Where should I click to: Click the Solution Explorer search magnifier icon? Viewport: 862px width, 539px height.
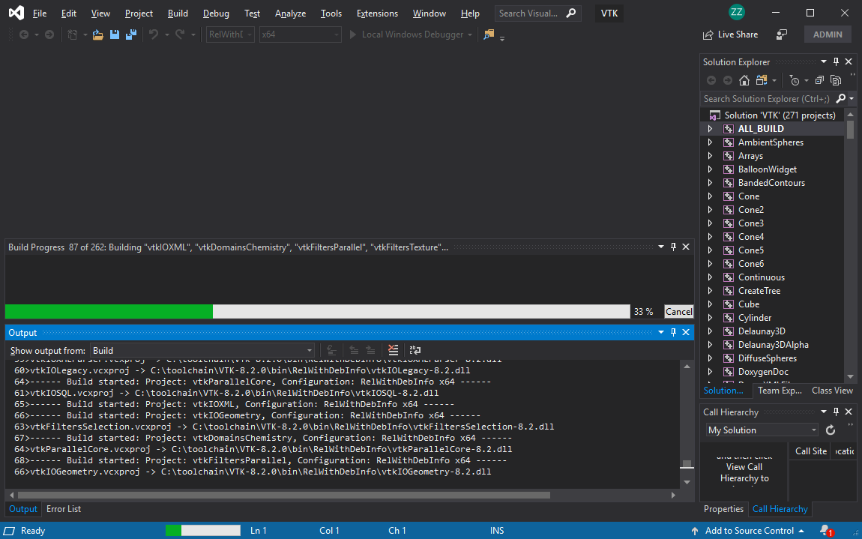[x=840, y=98]
